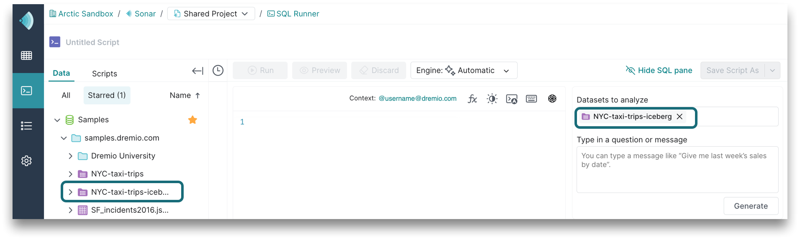The image size is (800, 240).
Task: Unstar the Samples source
Action: [192, 120]
